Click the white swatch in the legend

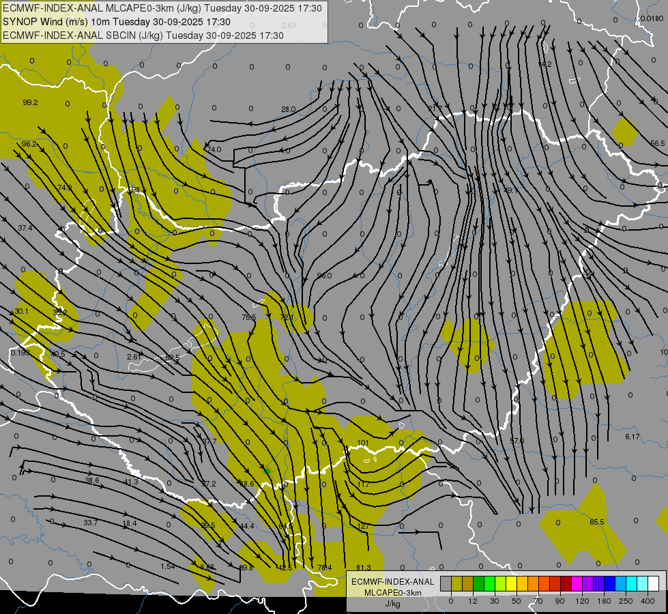[x=654, y=584]
